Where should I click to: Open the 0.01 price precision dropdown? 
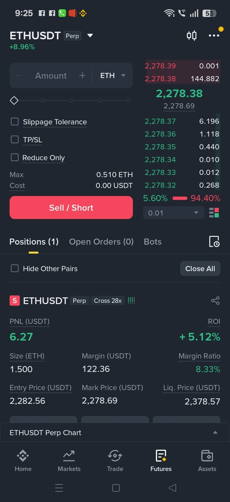click(173, 213)
